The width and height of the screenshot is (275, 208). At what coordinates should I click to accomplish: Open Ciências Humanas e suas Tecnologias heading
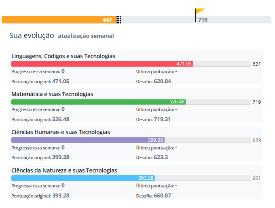(x=61, y=132)
